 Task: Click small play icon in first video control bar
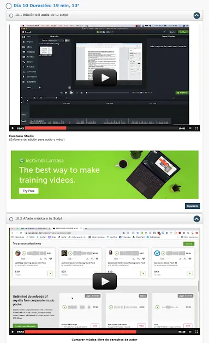[x=13, y=129]
